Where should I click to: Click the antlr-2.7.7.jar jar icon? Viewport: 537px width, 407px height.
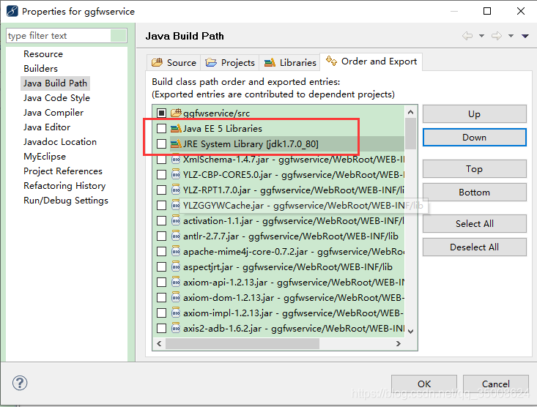click(176, 236)
